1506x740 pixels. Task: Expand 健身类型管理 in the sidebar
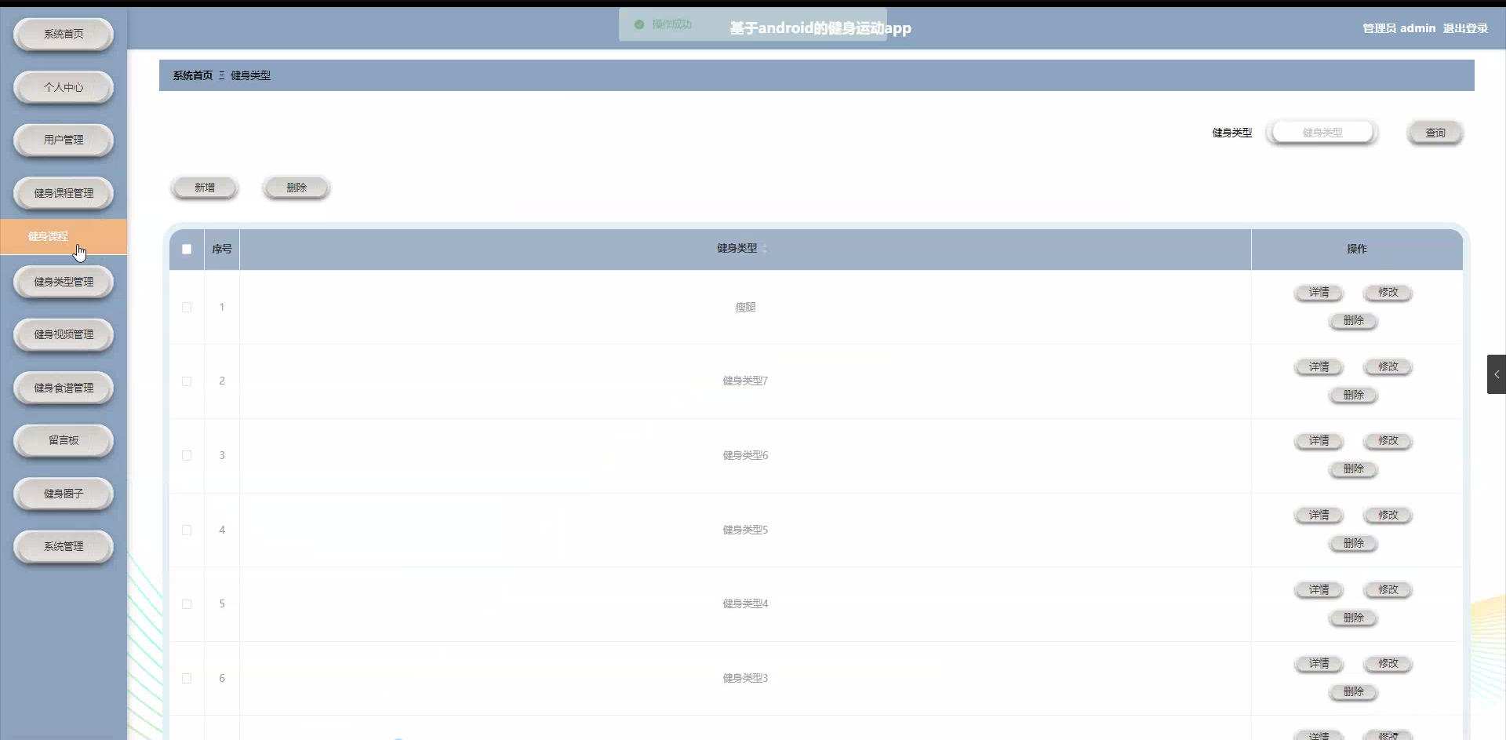coord(64,282)
